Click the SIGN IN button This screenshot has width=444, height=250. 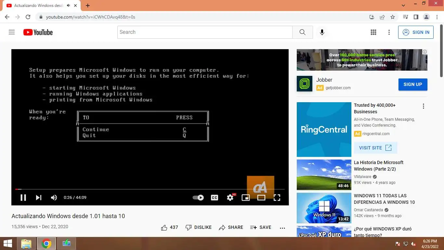coord(416,32)
